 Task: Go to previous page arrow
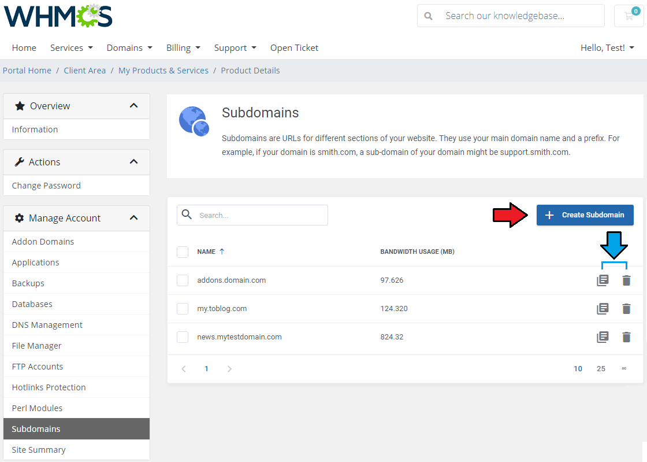[x=184, y=369]
